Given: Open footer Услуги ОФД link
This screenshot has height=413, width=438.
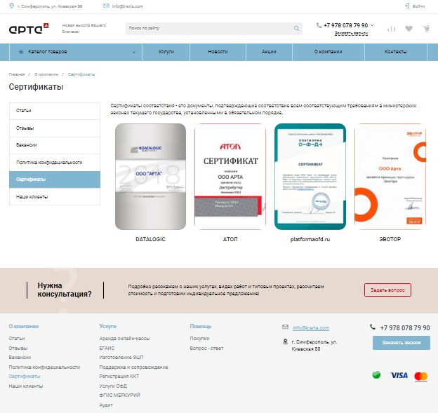Looking at the screenshot, I should coord(113,386).
